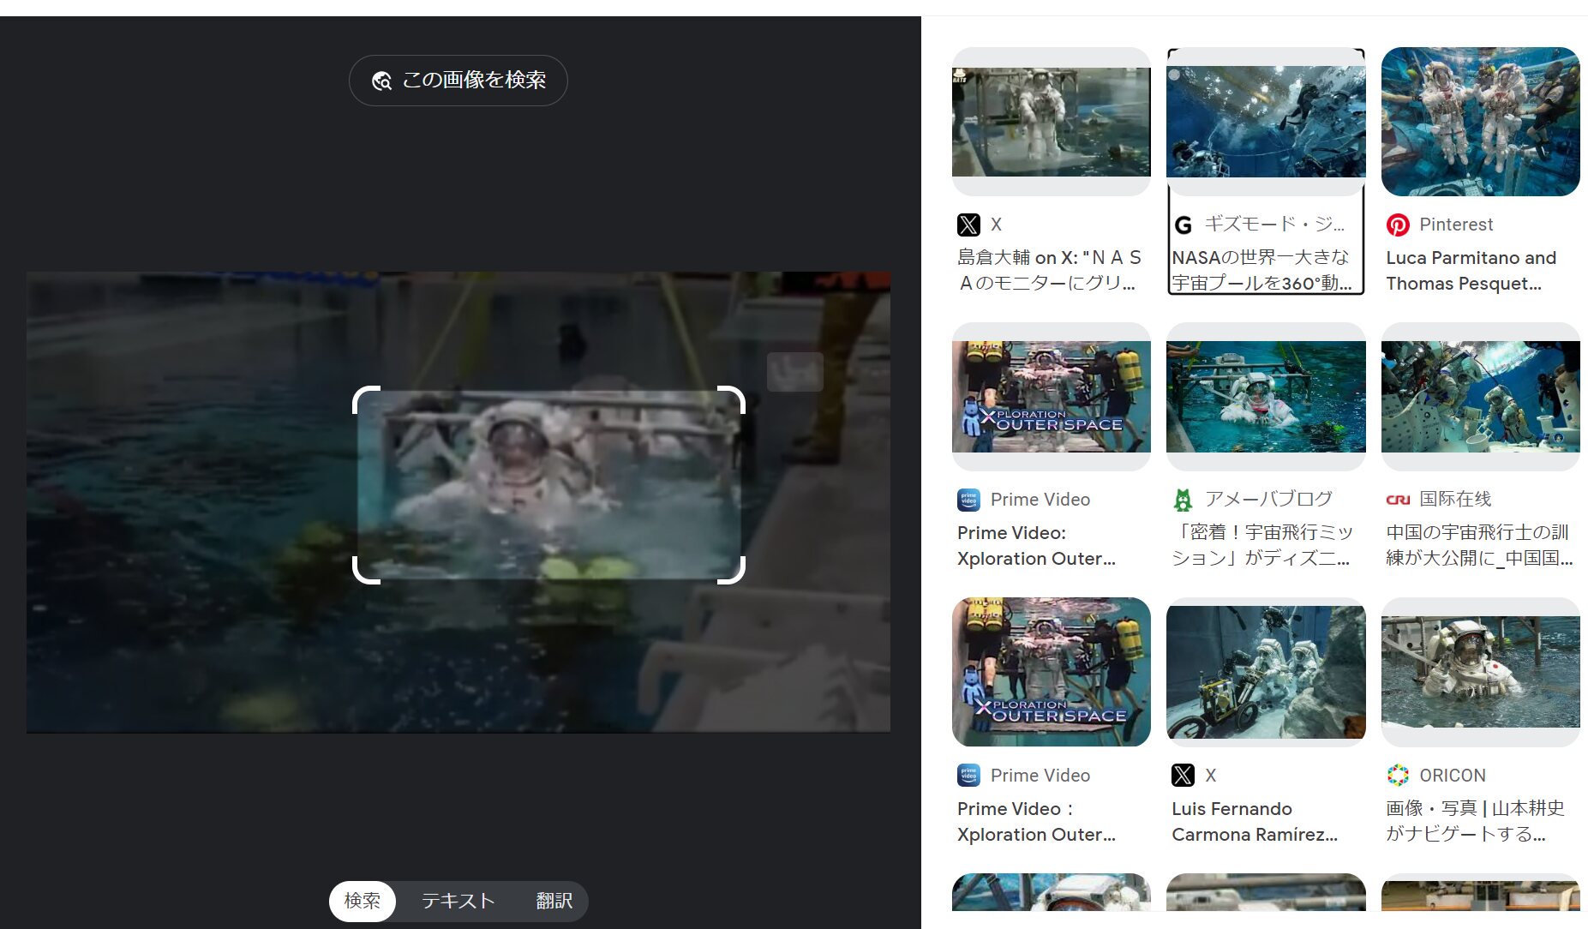Viewport: 1588px width, 929px height.
Task: Click the X logo icon for 島倉大輔 result
Action: pos(968,225)
